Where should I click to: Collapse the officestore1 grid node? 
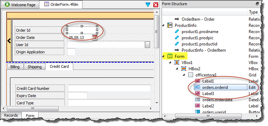point(184,75)
